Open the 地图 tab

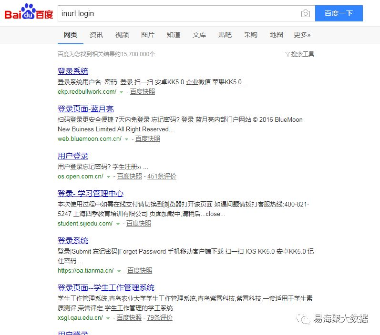tap(276, 35)
